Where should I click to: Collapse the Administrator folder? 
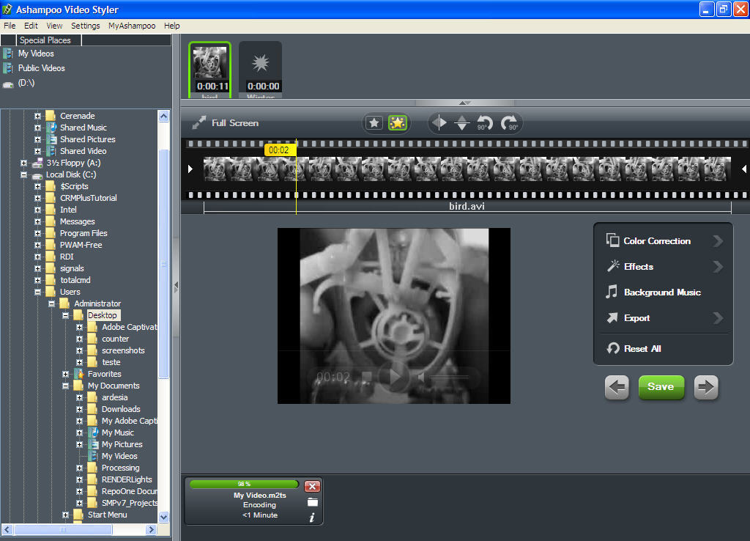[x=52, y=303]
